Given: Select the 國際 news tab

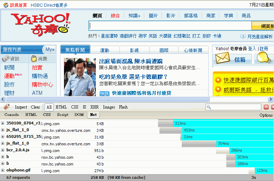Looking at the screenshot, I should [x=164, y=50].
